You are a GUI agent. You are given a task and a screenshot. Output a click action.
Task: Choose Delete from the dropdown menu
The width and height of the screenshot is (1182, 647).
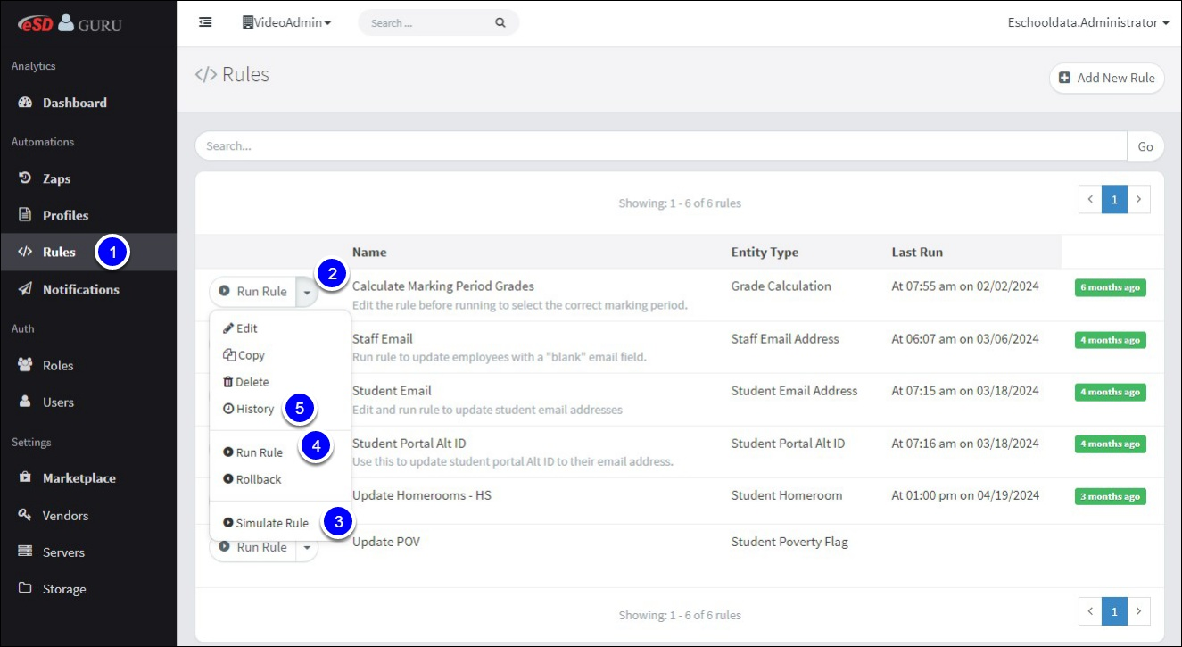point(246,382)
